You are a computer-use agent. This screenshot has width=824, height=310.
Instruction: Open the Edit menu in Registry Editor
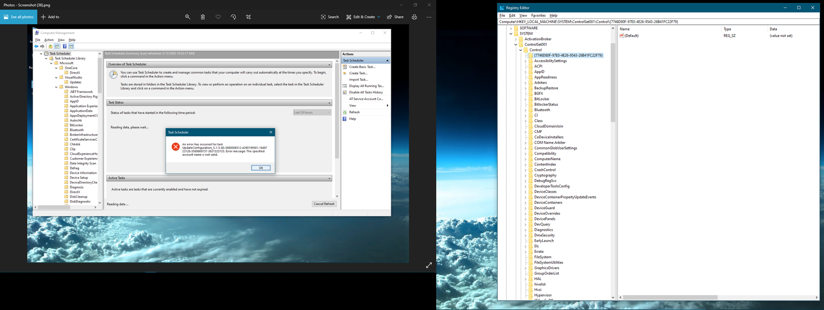512,16
